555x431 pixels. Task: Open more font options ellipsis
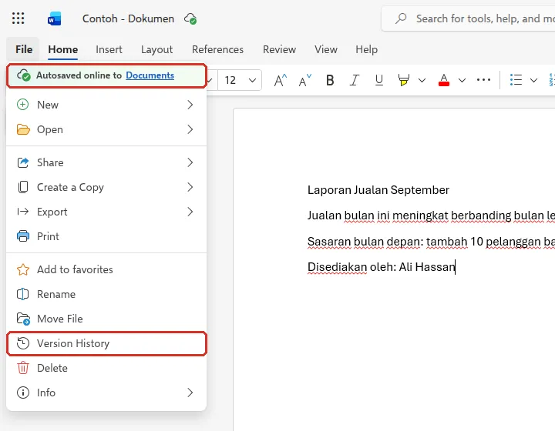[x=483, y=80]
